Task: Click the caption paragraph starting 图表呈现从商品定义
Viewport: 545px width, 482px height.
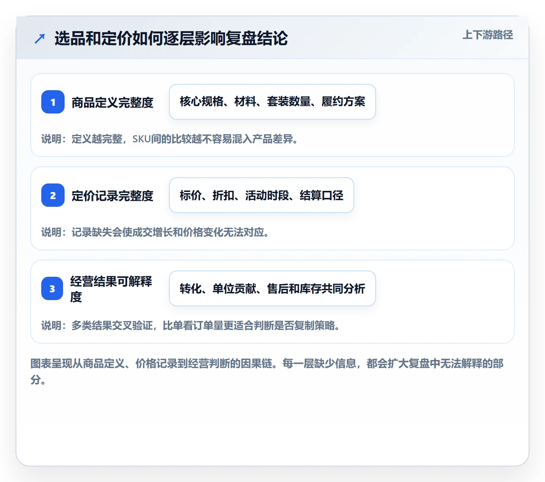Action: [267, 372]
